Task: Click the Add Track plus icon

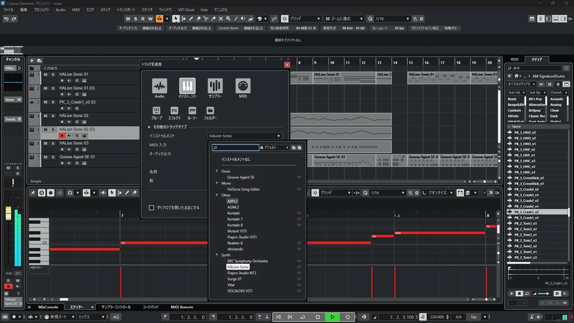Action: coord(32,60)
